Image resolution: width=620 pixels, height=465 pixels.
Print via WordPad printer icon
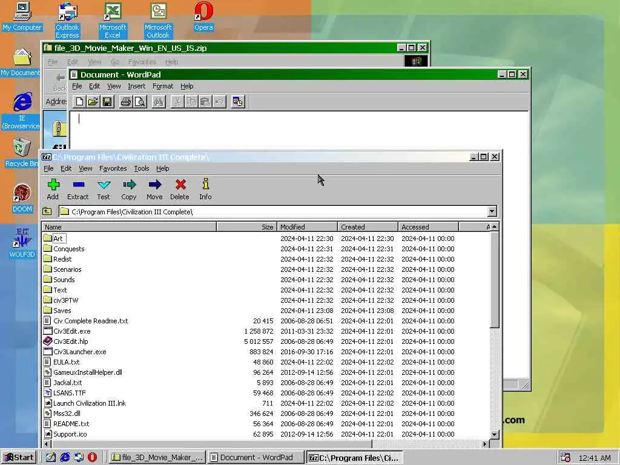[126, 102]
